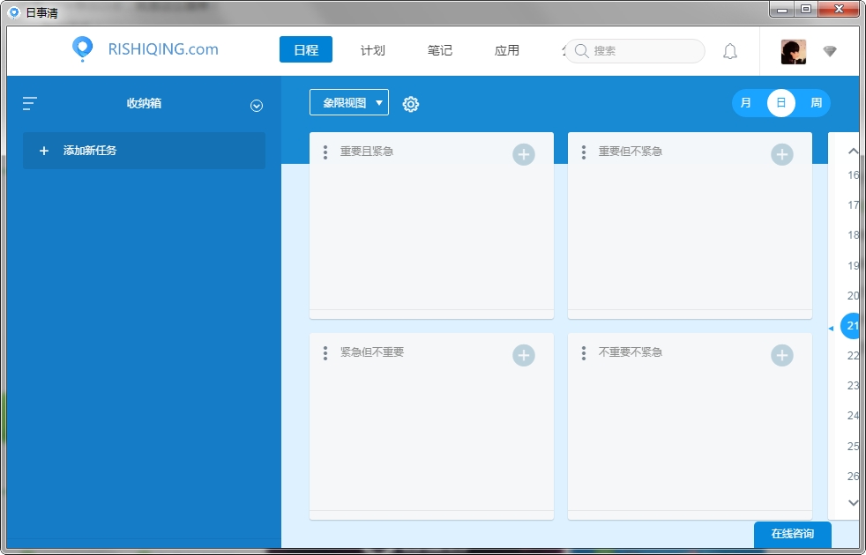Screen dimensions: 866x555
Task: Add task in 不重要不紧急 quadrant with plus
Action: (x=782, y=355)
